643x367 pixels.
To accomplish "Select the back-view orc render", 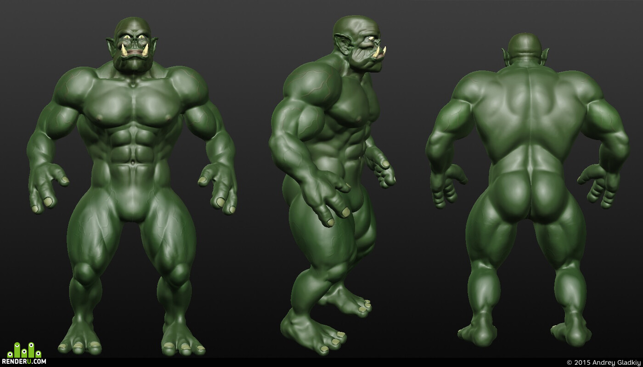I will (x=527, y=190).
